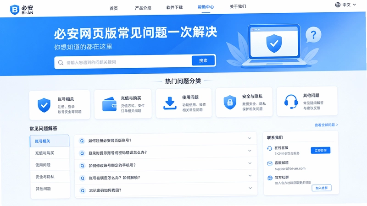This screenshot has height=206, width=367.
Task: Expand the 如何注册必安网页版账号 question
Action: point(250,138)
